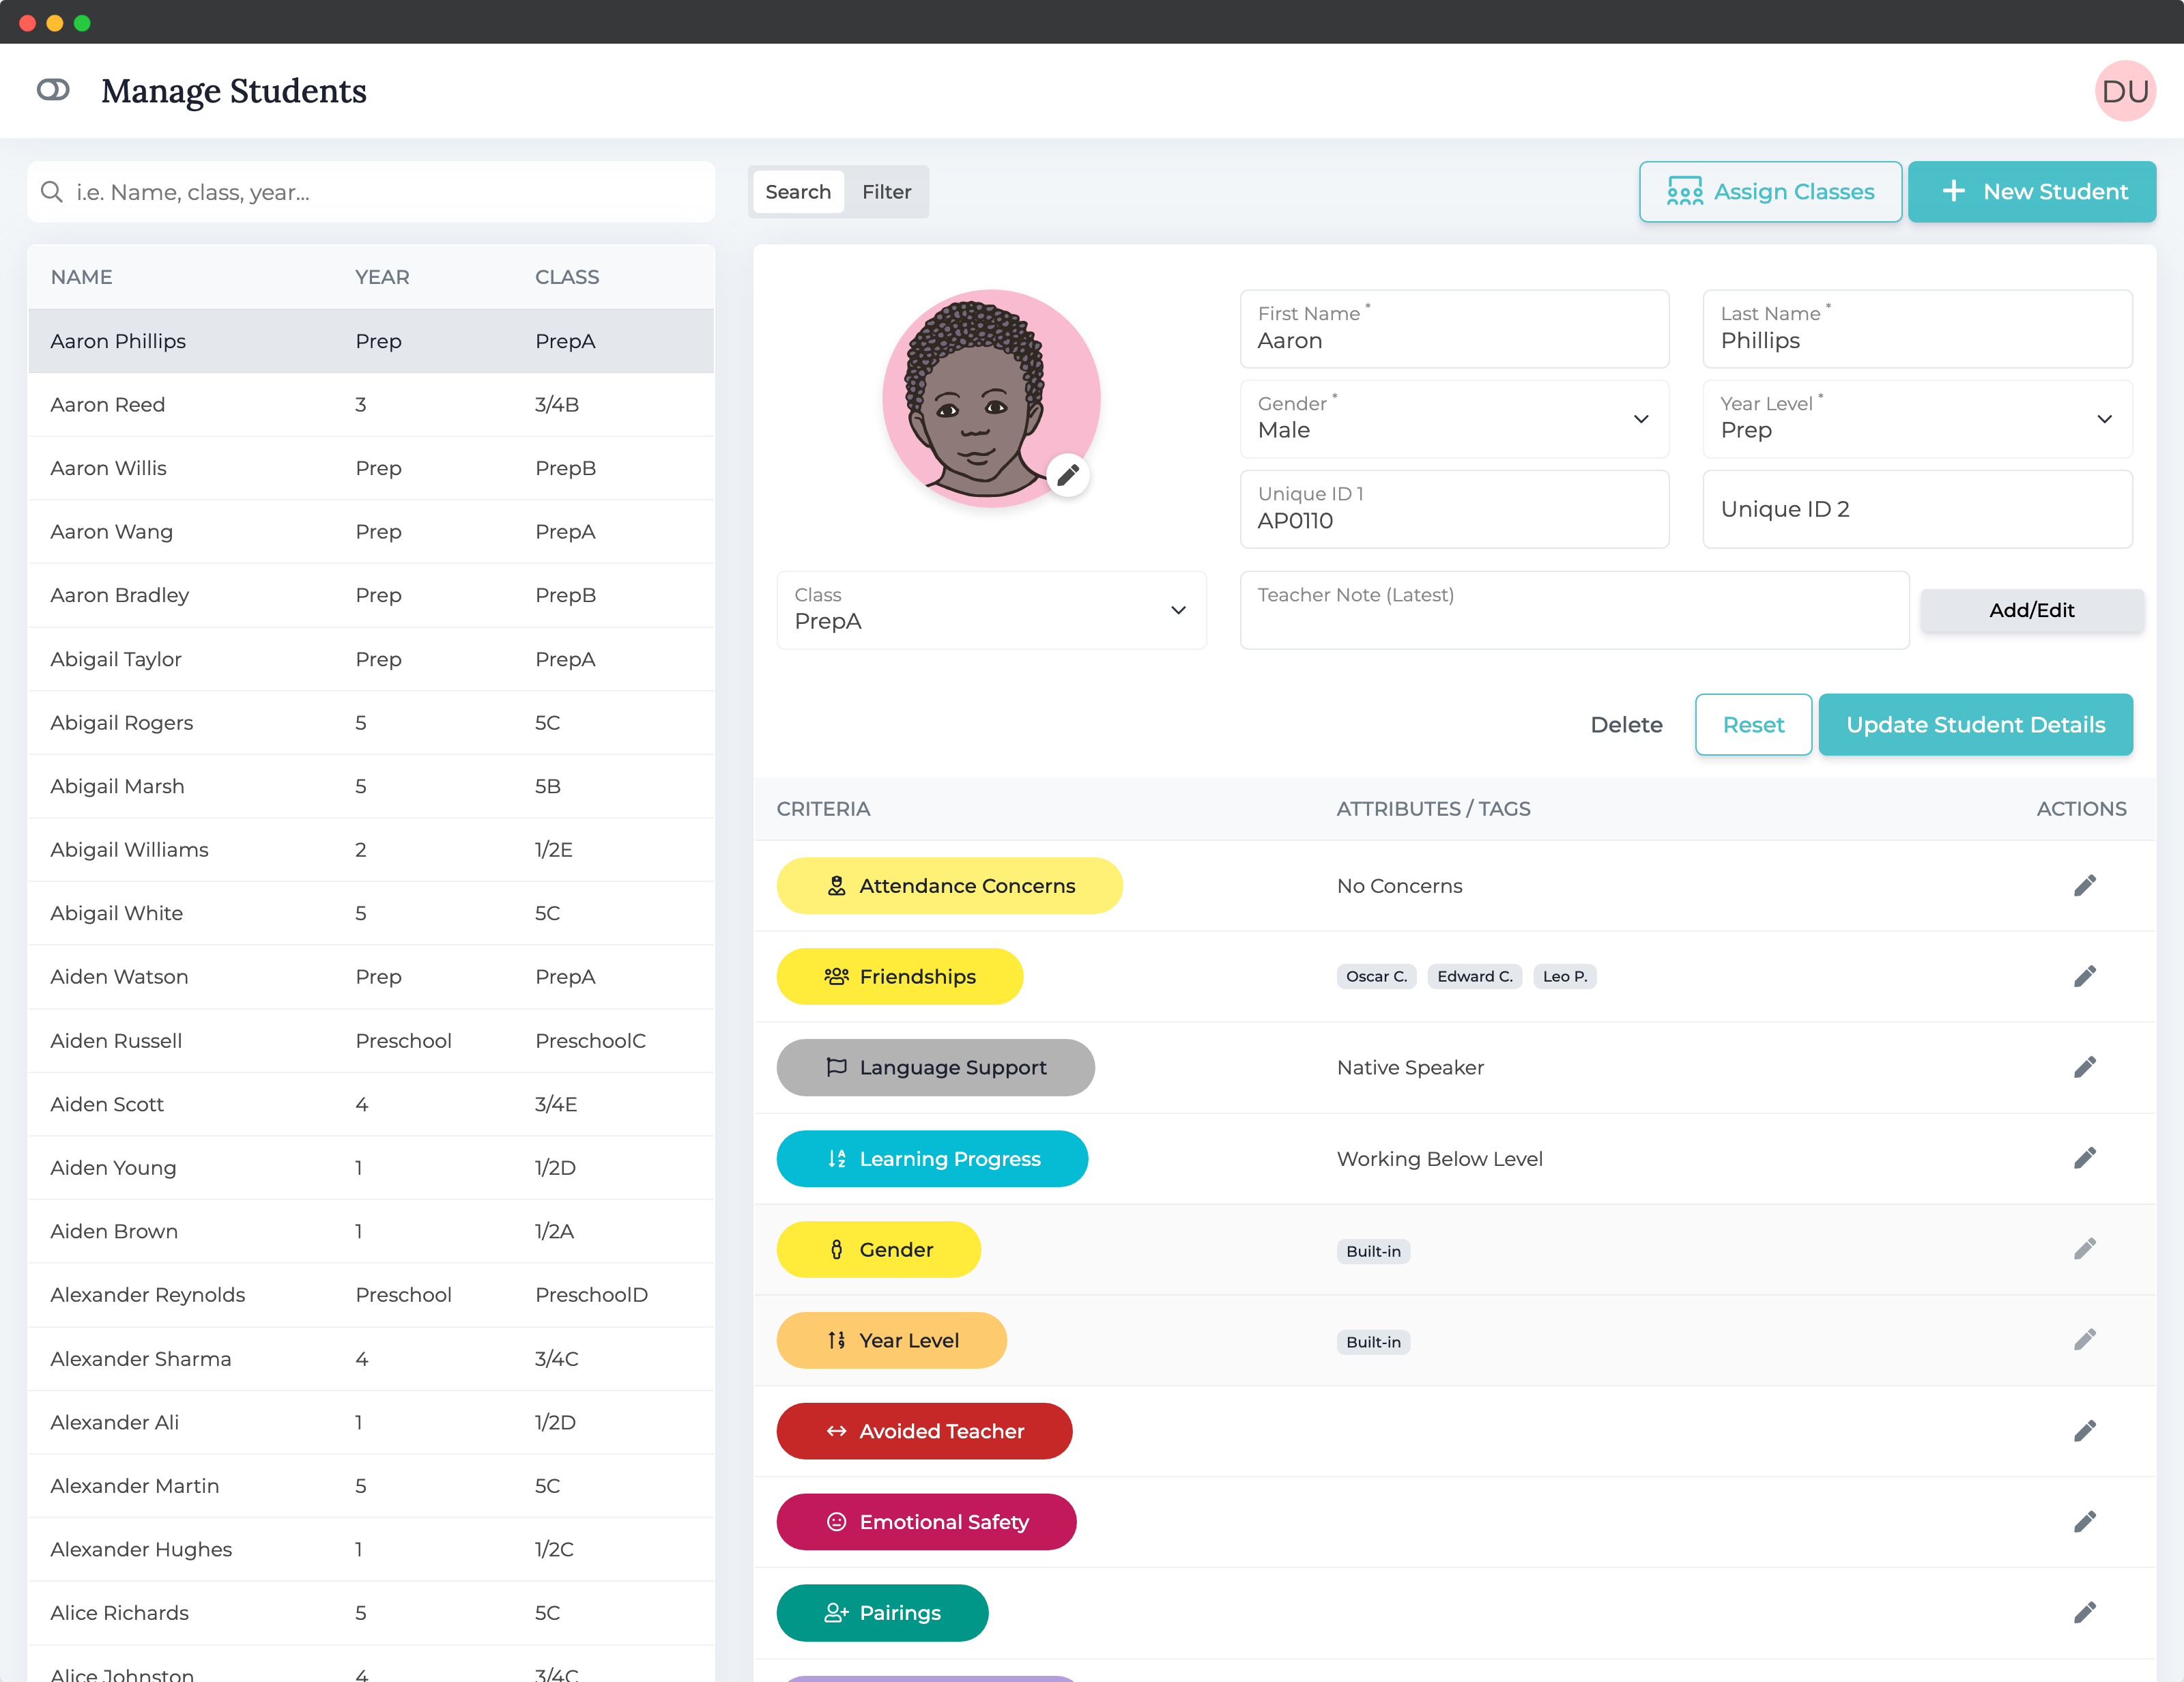Viewport: 2184px width, 1682px height.
Task: Click the avatar edit pencil icon
Action: tap(1068, 474)
